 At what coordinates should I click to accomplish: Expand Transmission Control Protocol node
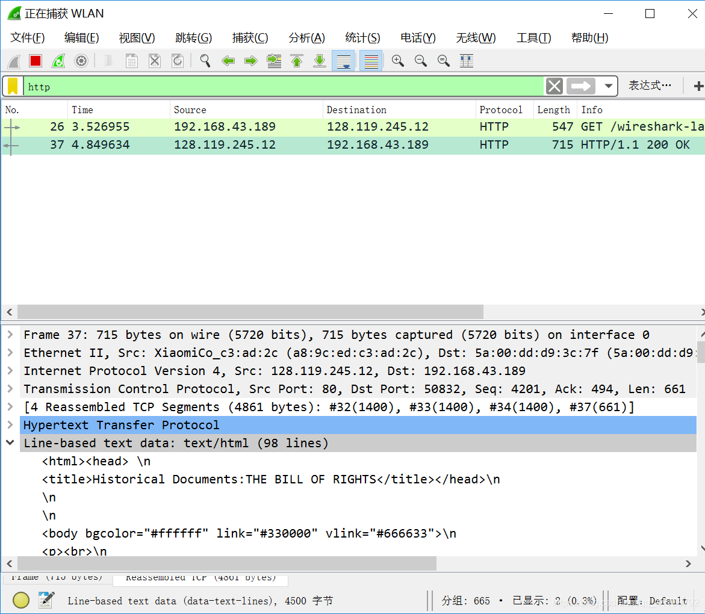pyautogui.click(x=10, y=388)
